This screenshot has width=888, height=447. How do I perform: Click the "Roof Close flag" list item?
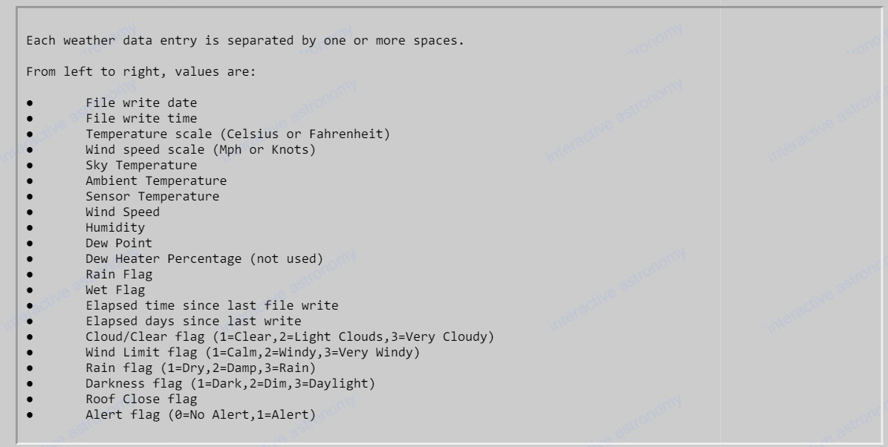(x=141, y=399)
